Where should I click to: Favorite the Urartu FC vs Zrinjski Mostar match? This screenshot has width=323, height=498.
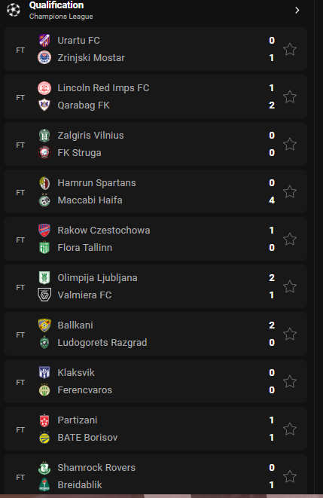290,49
